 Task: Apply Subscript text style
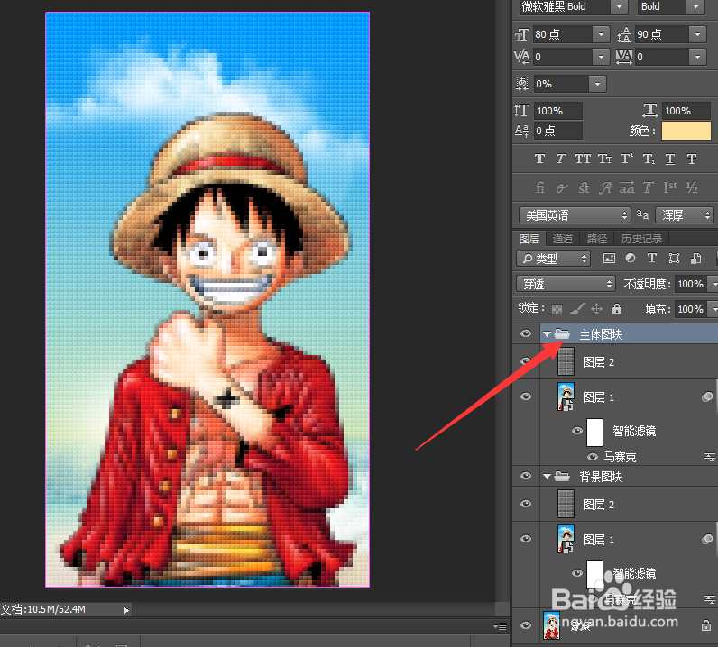tap(649, 159)
